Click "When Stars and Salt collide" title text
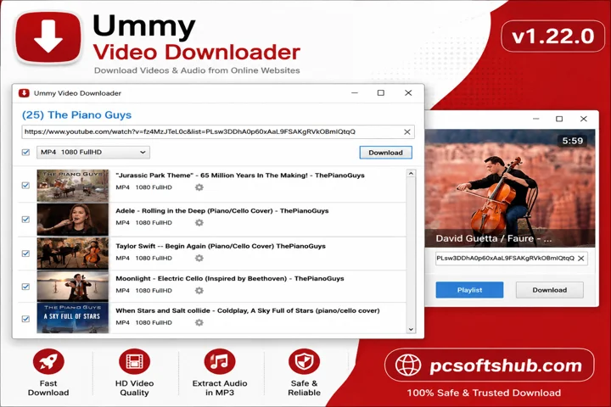611x407 pixels. coord(248,311)
